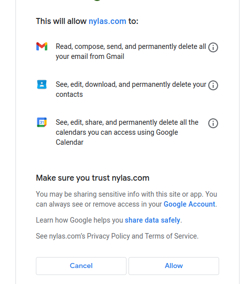Click the Privacy Policy and Terms text
This screenshot has width=252, height=284.
point(117,236)
